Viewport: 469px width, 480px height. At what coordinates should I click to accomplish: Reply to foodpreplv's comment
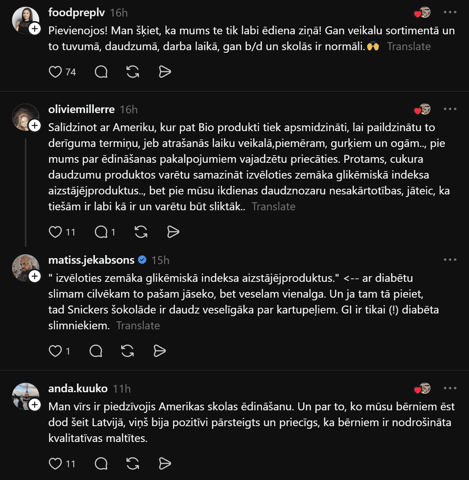click(101, 72)
